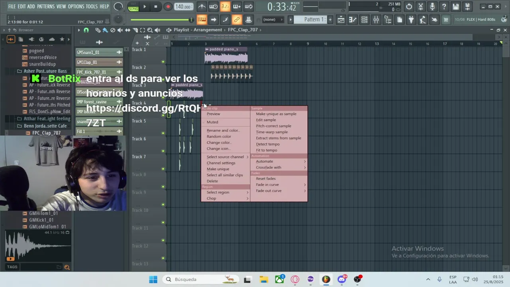Open the TOOLS menu
Viewport: 510px width, 287px height.
92,6
